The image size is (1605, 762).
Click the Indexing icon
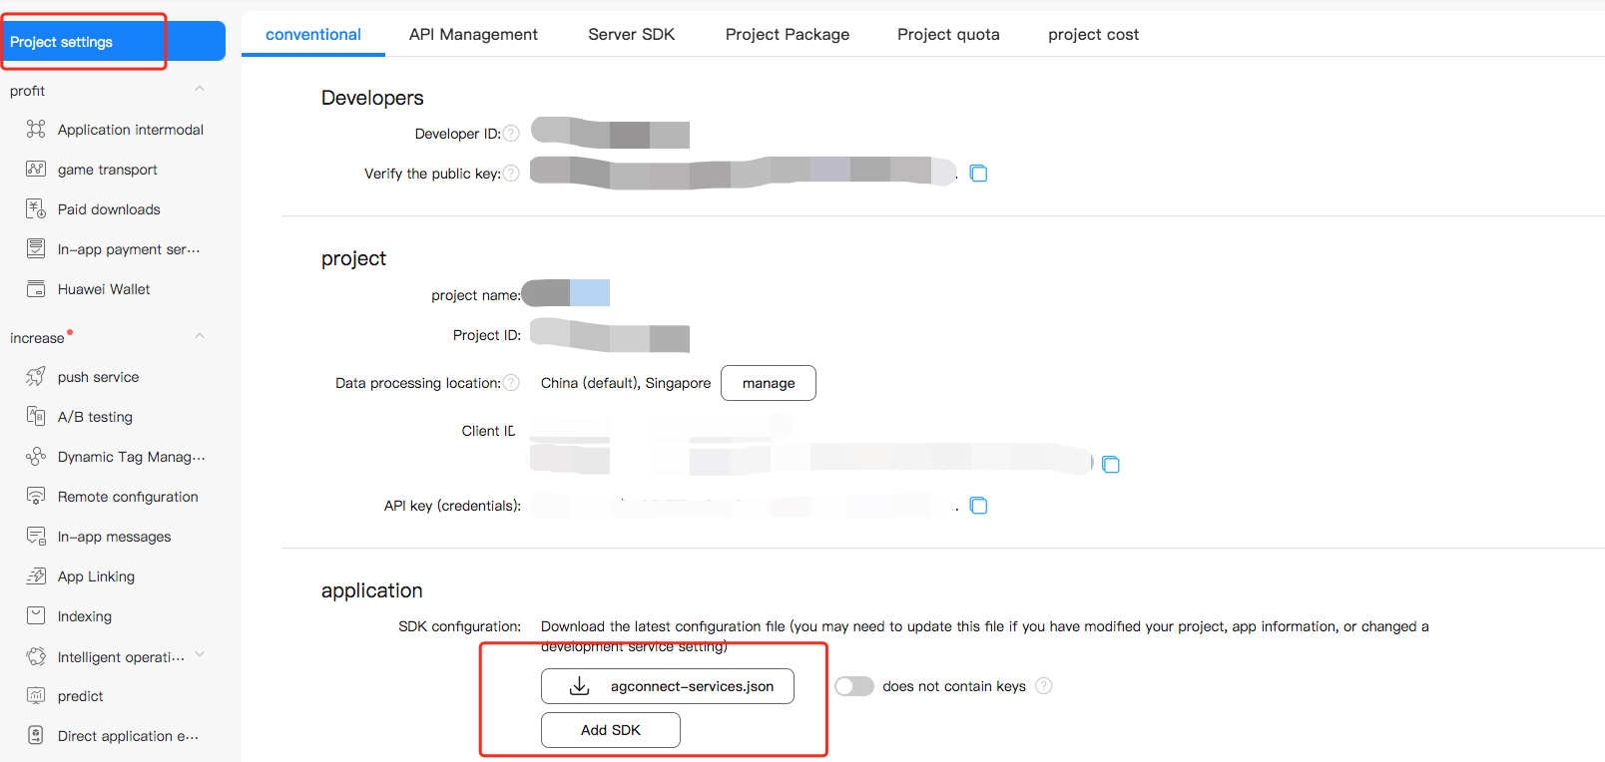36,615
